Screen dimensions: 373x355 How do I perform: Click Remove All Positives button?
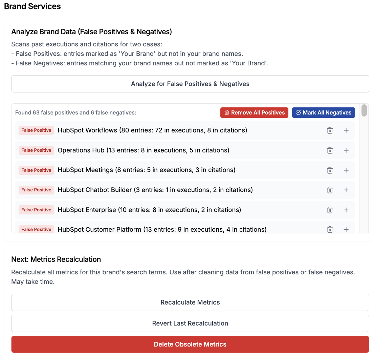click(254, 112)
